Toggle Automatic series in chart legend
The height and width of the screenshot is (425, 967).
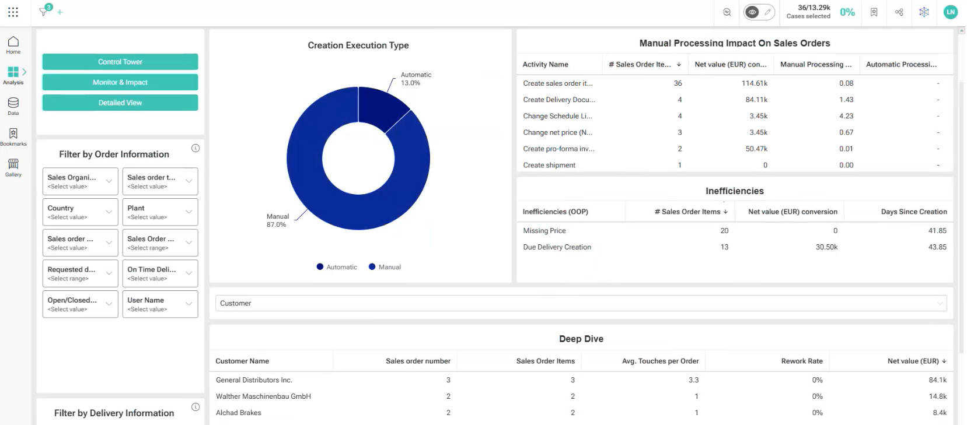click(x=337, y=267)
